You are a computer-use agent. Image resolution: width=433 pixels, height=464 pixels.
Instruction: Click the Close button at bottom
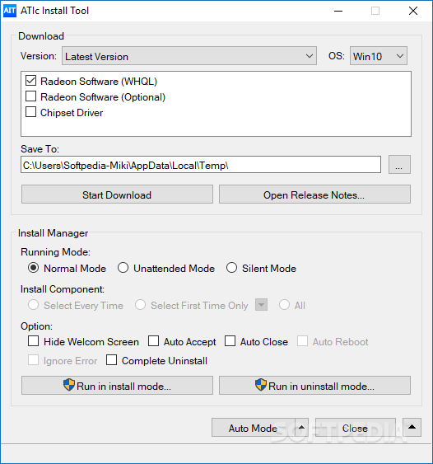pyautogui.click(x=356, y=428)
